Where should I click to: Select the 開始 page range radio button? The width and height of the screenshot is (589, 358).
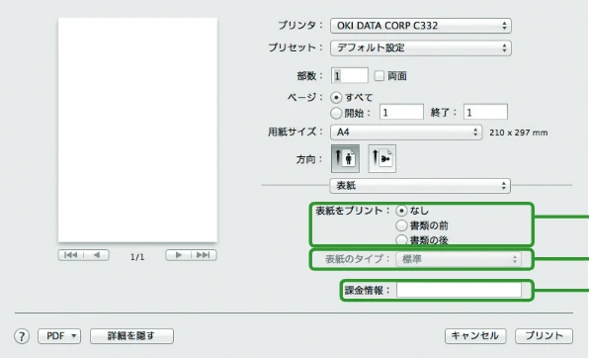[x=336, y=113]
